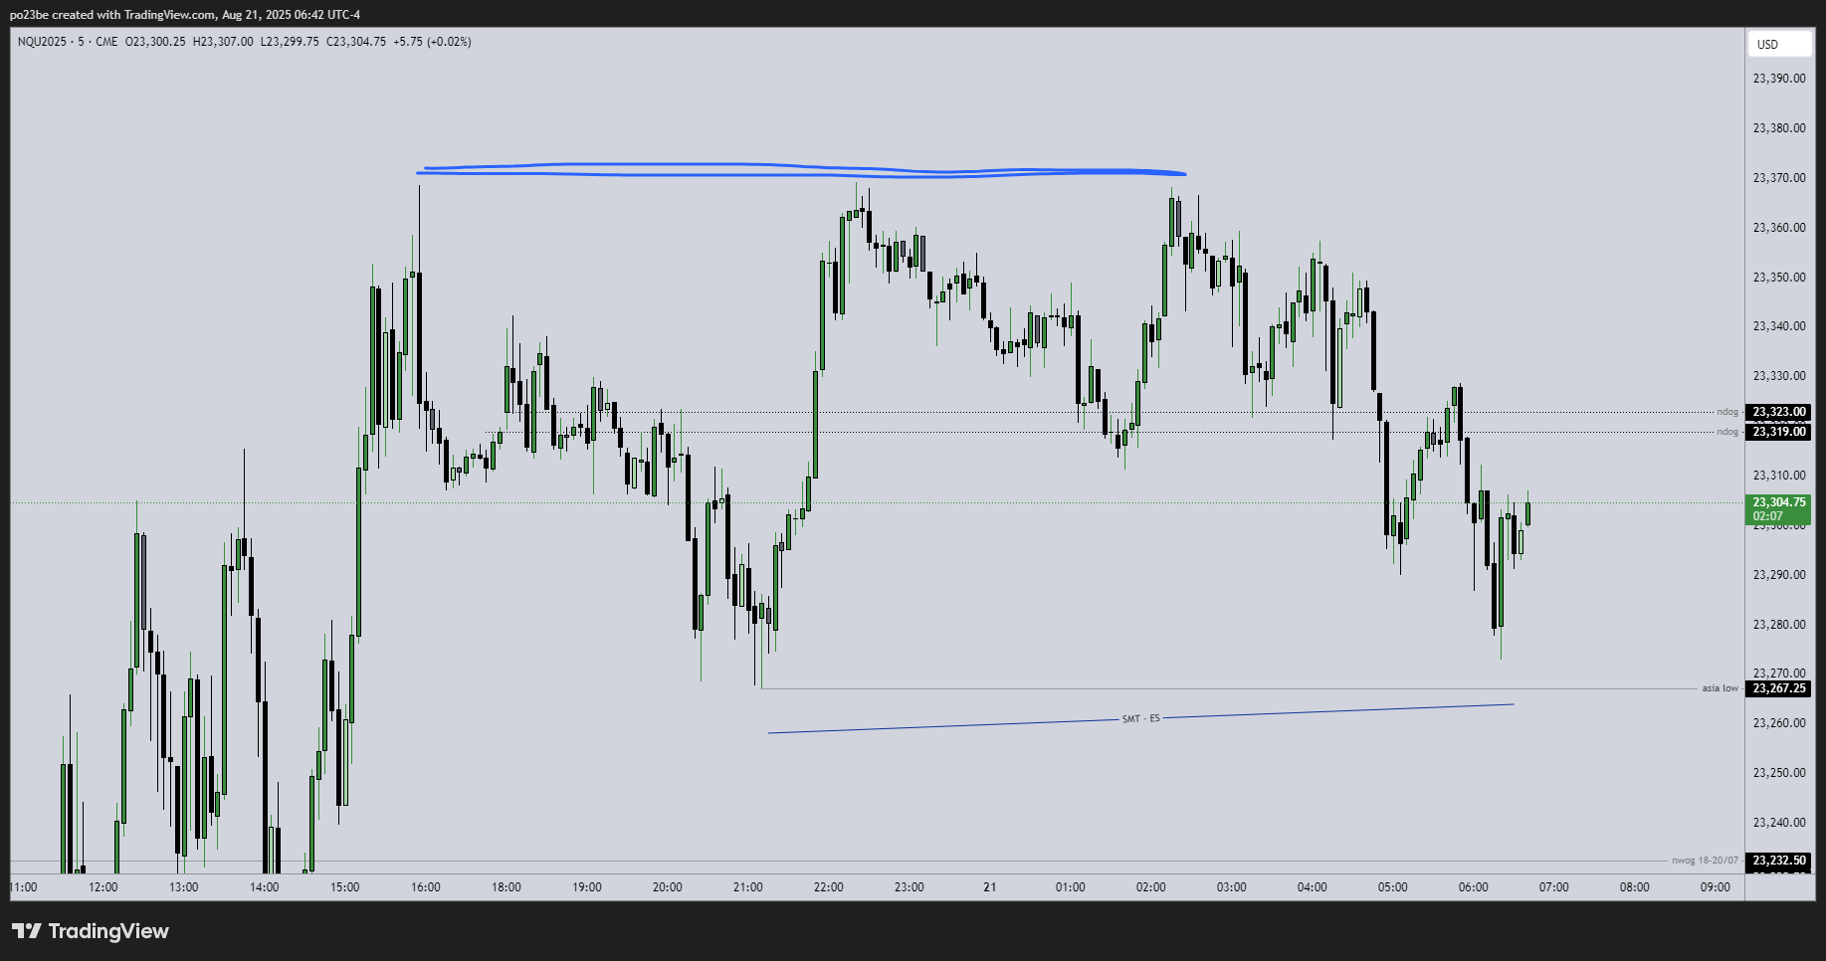Click the ndog level label 23,323.00
Screen dimensions: 1826x961
coord(1777,411)
